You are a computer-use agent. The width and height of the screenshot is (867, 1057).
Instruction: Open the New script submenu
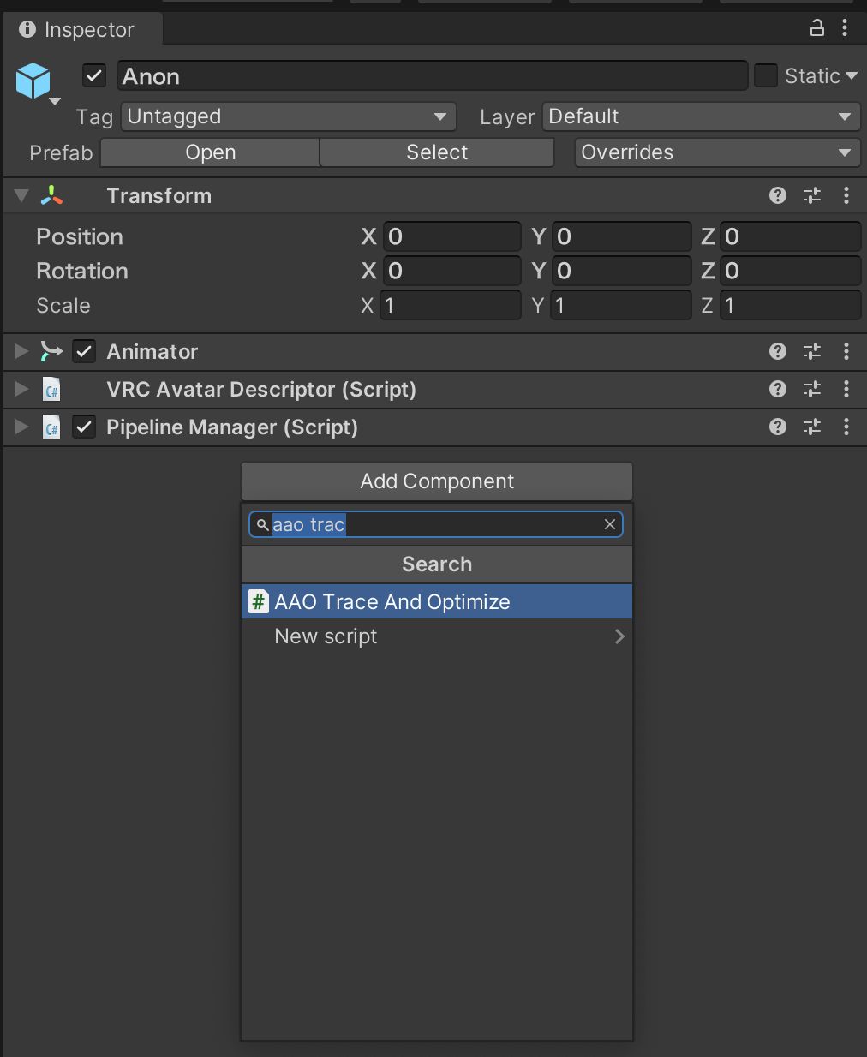(x=437, y=636)
